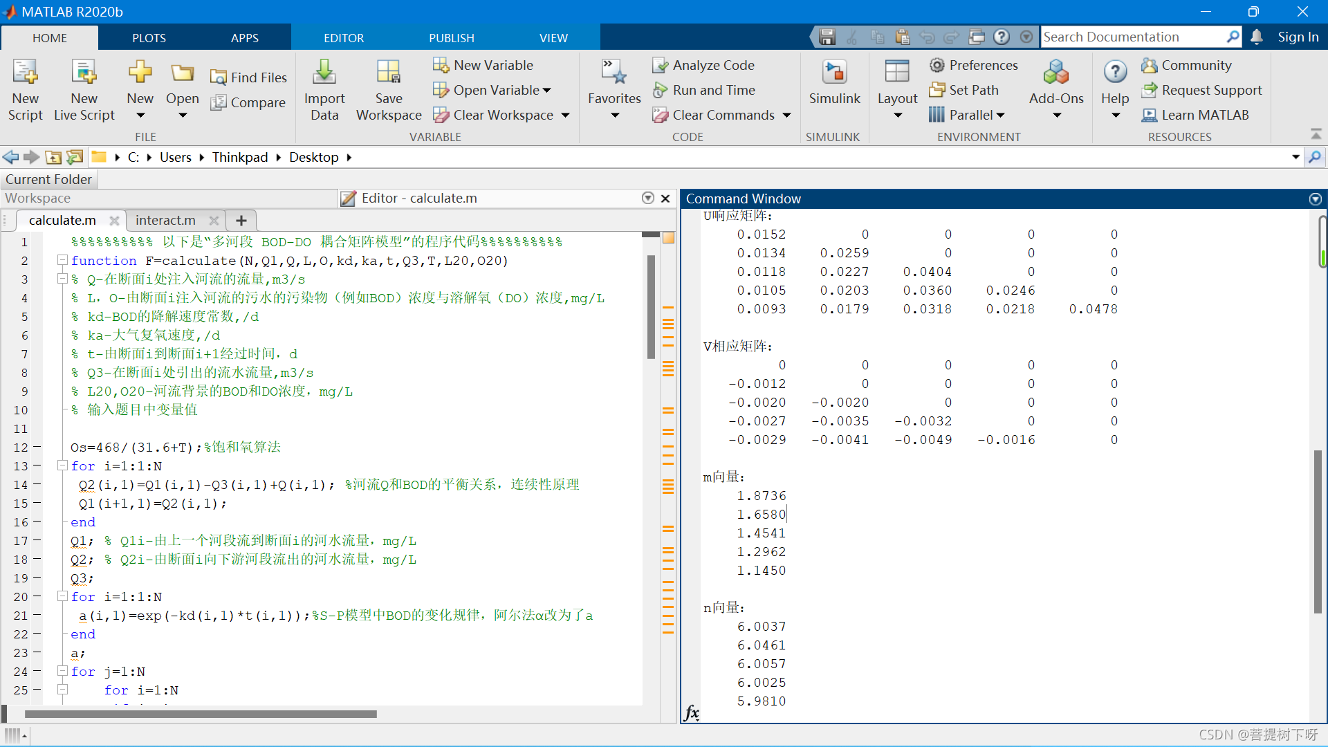The width and height of the screenshot is (1328, 747).
Task: Open the Import Data tool
Action: coord(324,73)
